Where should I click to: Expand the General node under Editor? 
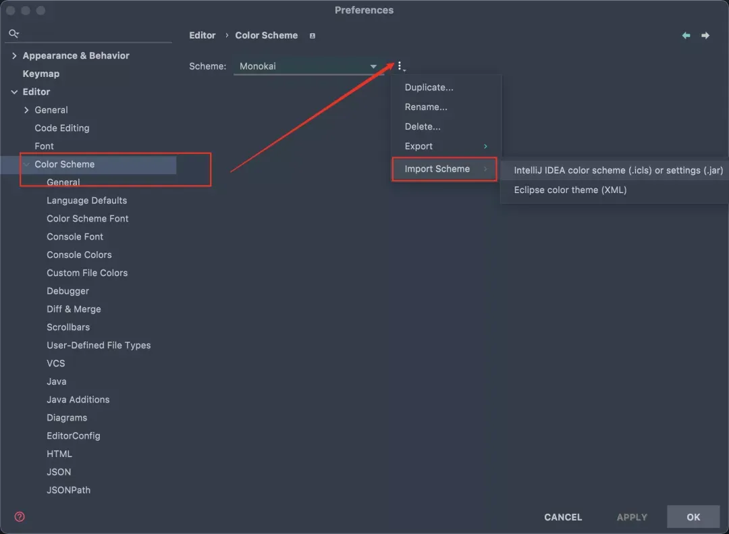26,110
